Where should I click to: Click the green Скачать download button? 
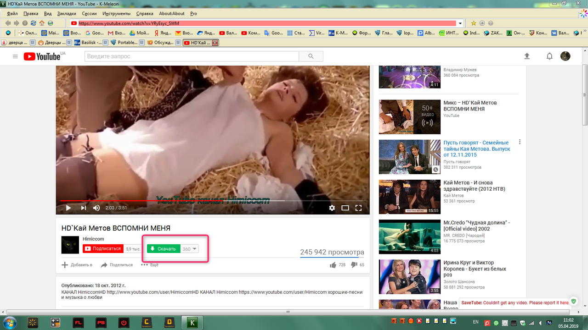[164, 249]
